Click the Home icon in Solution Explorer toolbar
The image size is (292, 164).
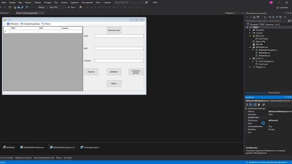click(254, 17)
